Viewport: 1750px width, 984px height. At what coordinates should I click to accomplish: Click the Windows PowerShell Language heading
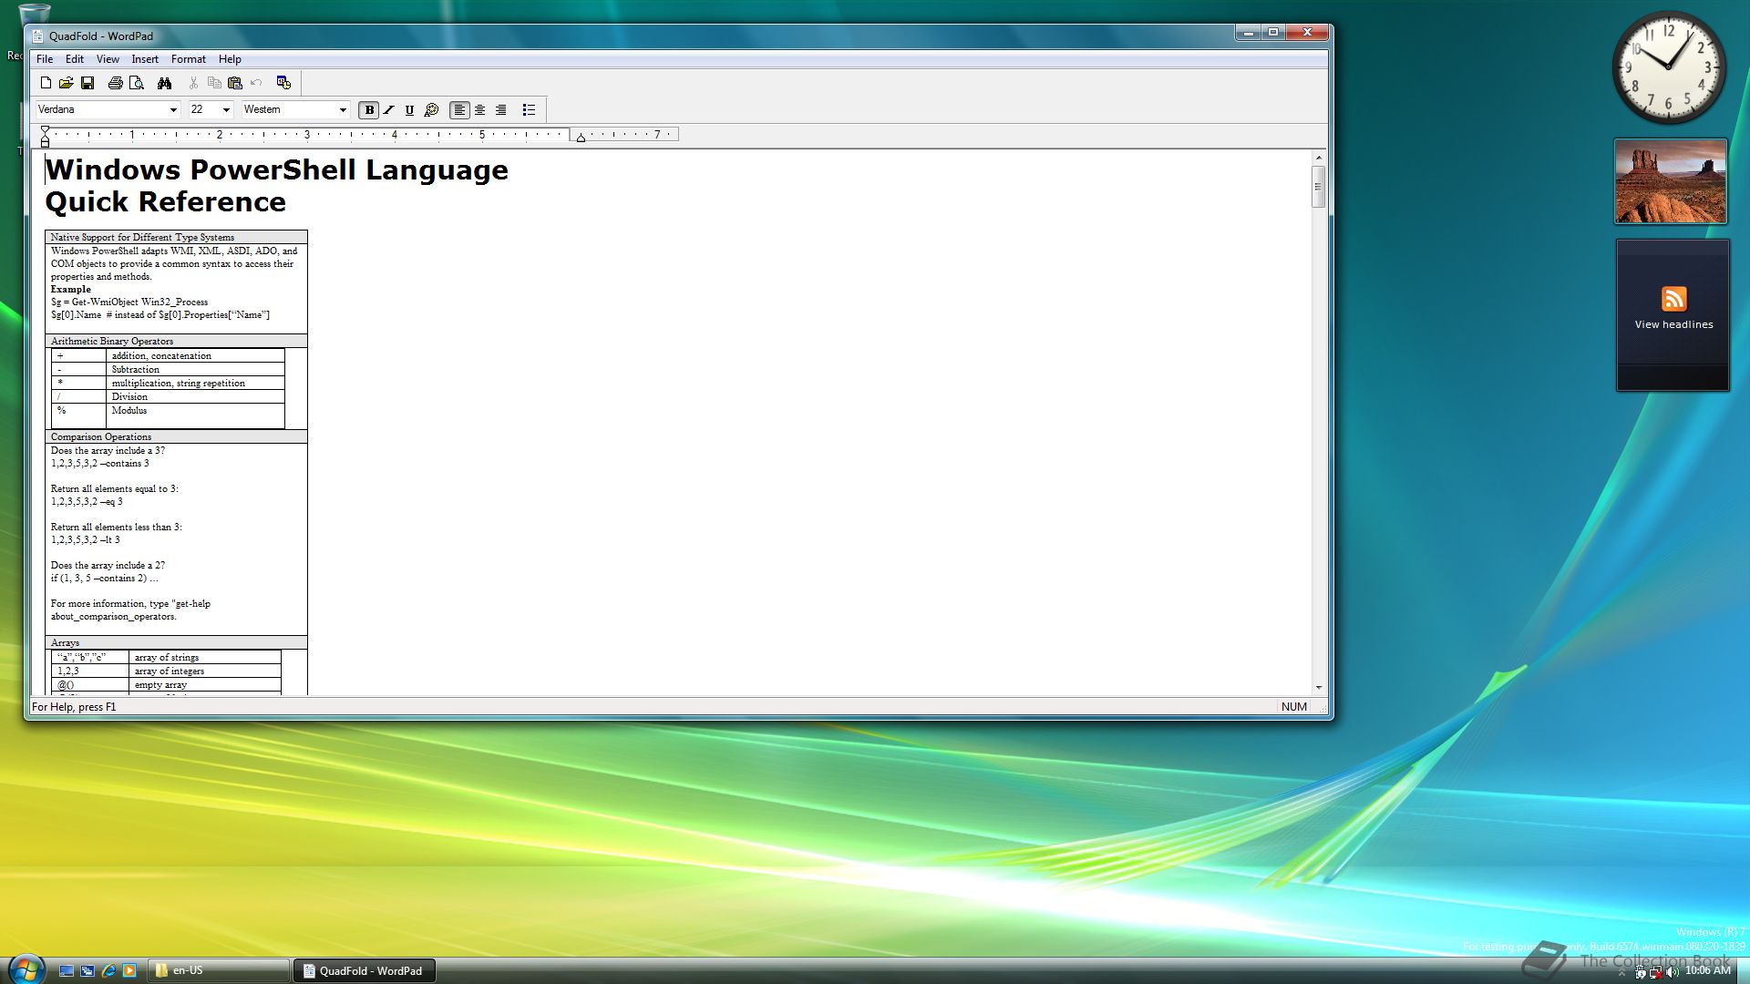click(276, 170)
